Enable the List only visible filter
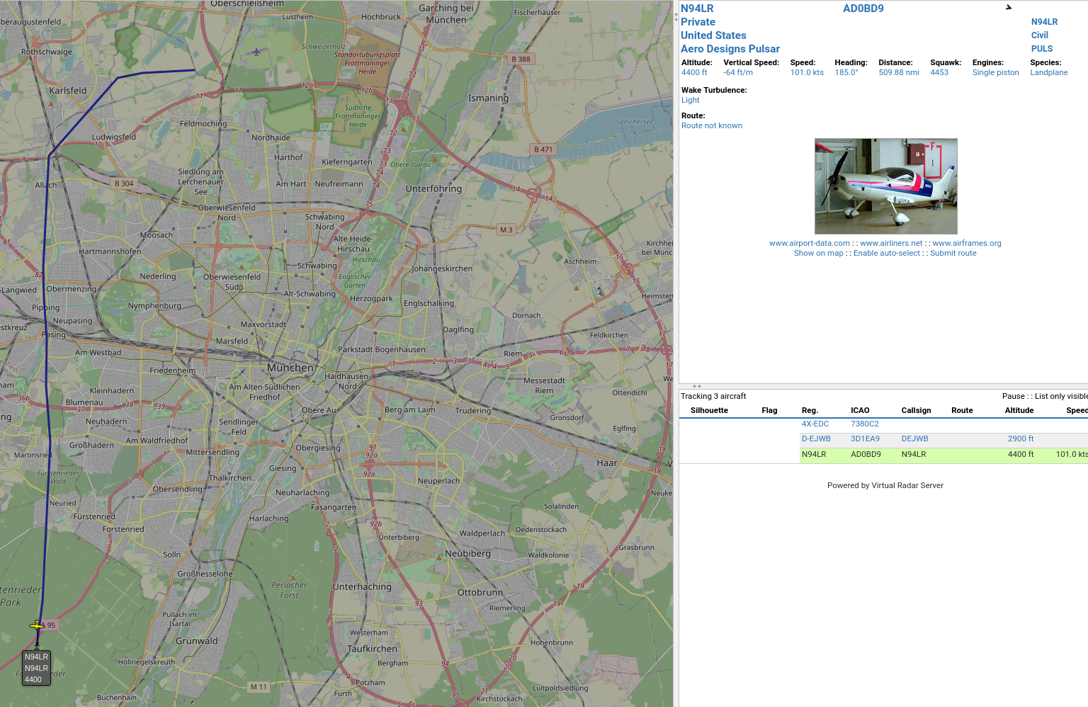 click(x=1060, y=396)
